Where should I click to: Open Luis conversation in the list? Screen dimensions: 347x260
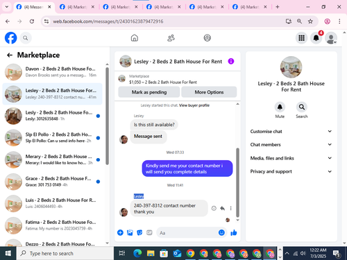click(x=53, y=203)
